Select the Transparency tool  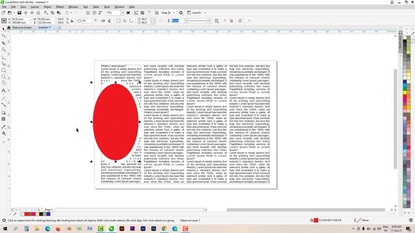[x=4, y=119]
